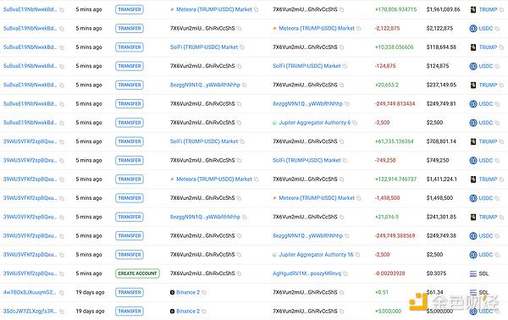The height and width of the screenshot is (320, 508).
Task: Open Meteora (TRUMP-USDC) Market in -1,498,500 row
Action: click(317, 198)
